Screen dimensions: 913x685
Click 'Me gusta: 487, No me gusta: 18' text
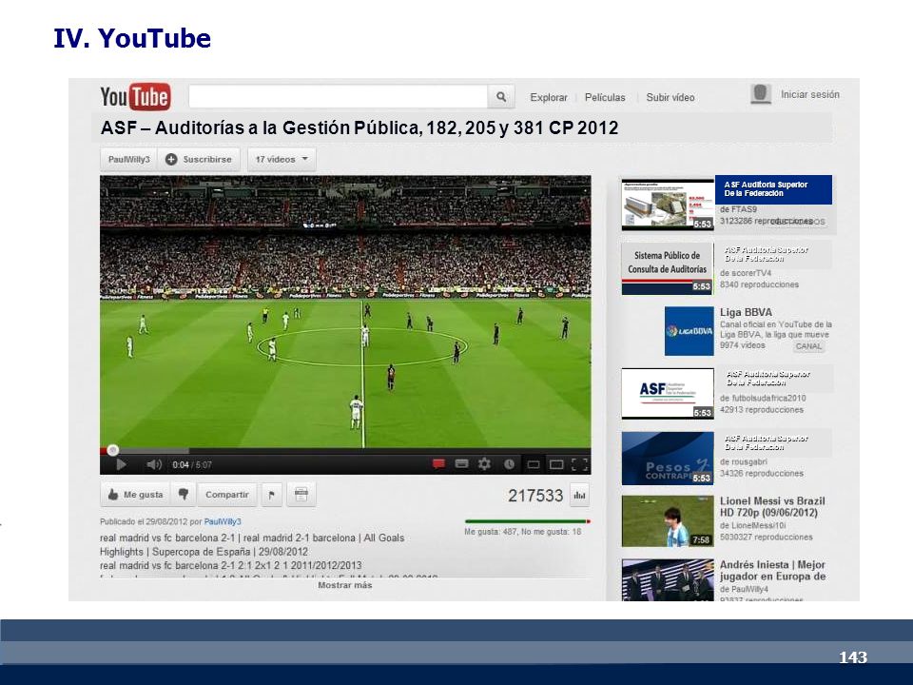tap(523, 532)
